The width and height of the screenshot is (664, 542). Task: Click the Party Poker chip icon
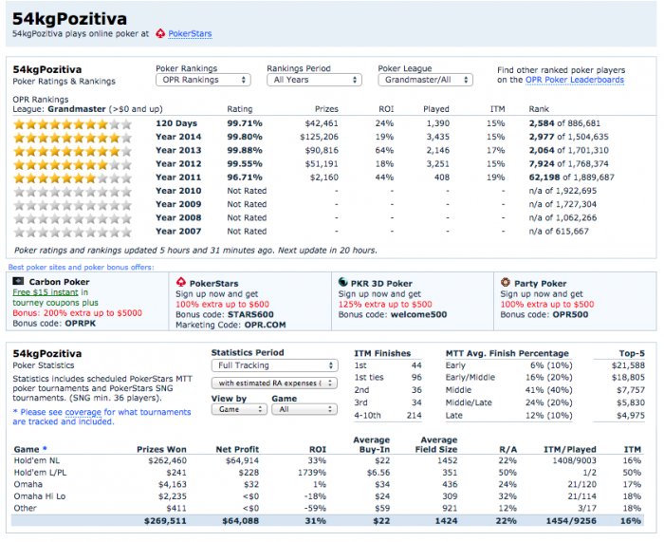[506, 282]
